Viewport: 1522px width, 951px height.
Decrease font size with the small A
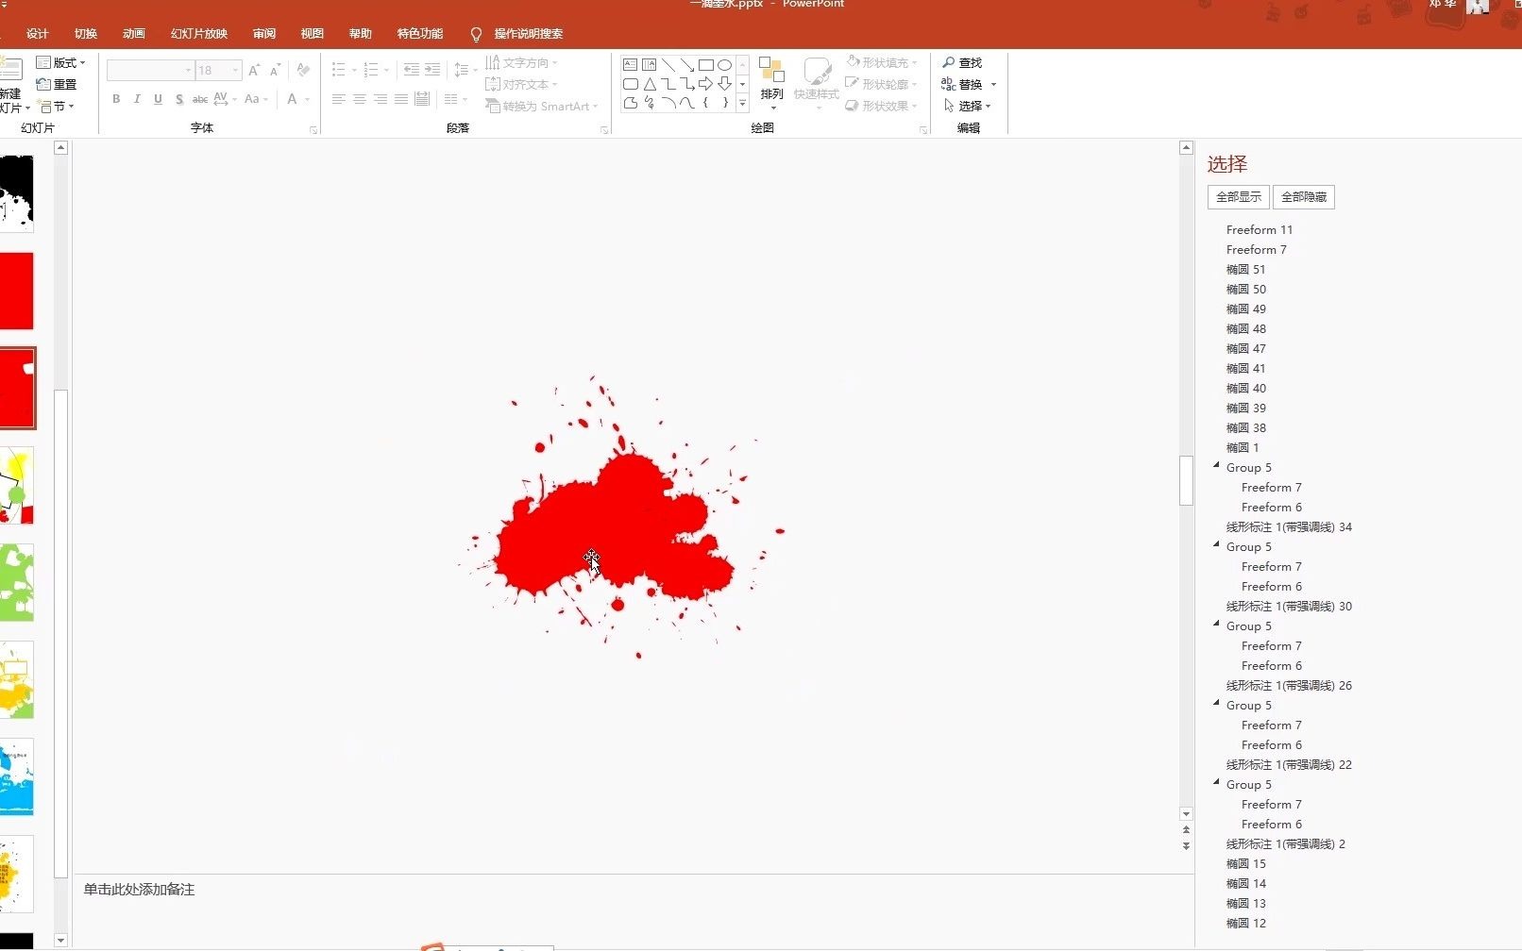coord(275,70)
